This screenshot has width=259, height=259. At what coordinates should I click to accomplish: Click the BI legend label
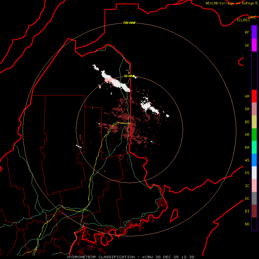[x=247, y=211]
